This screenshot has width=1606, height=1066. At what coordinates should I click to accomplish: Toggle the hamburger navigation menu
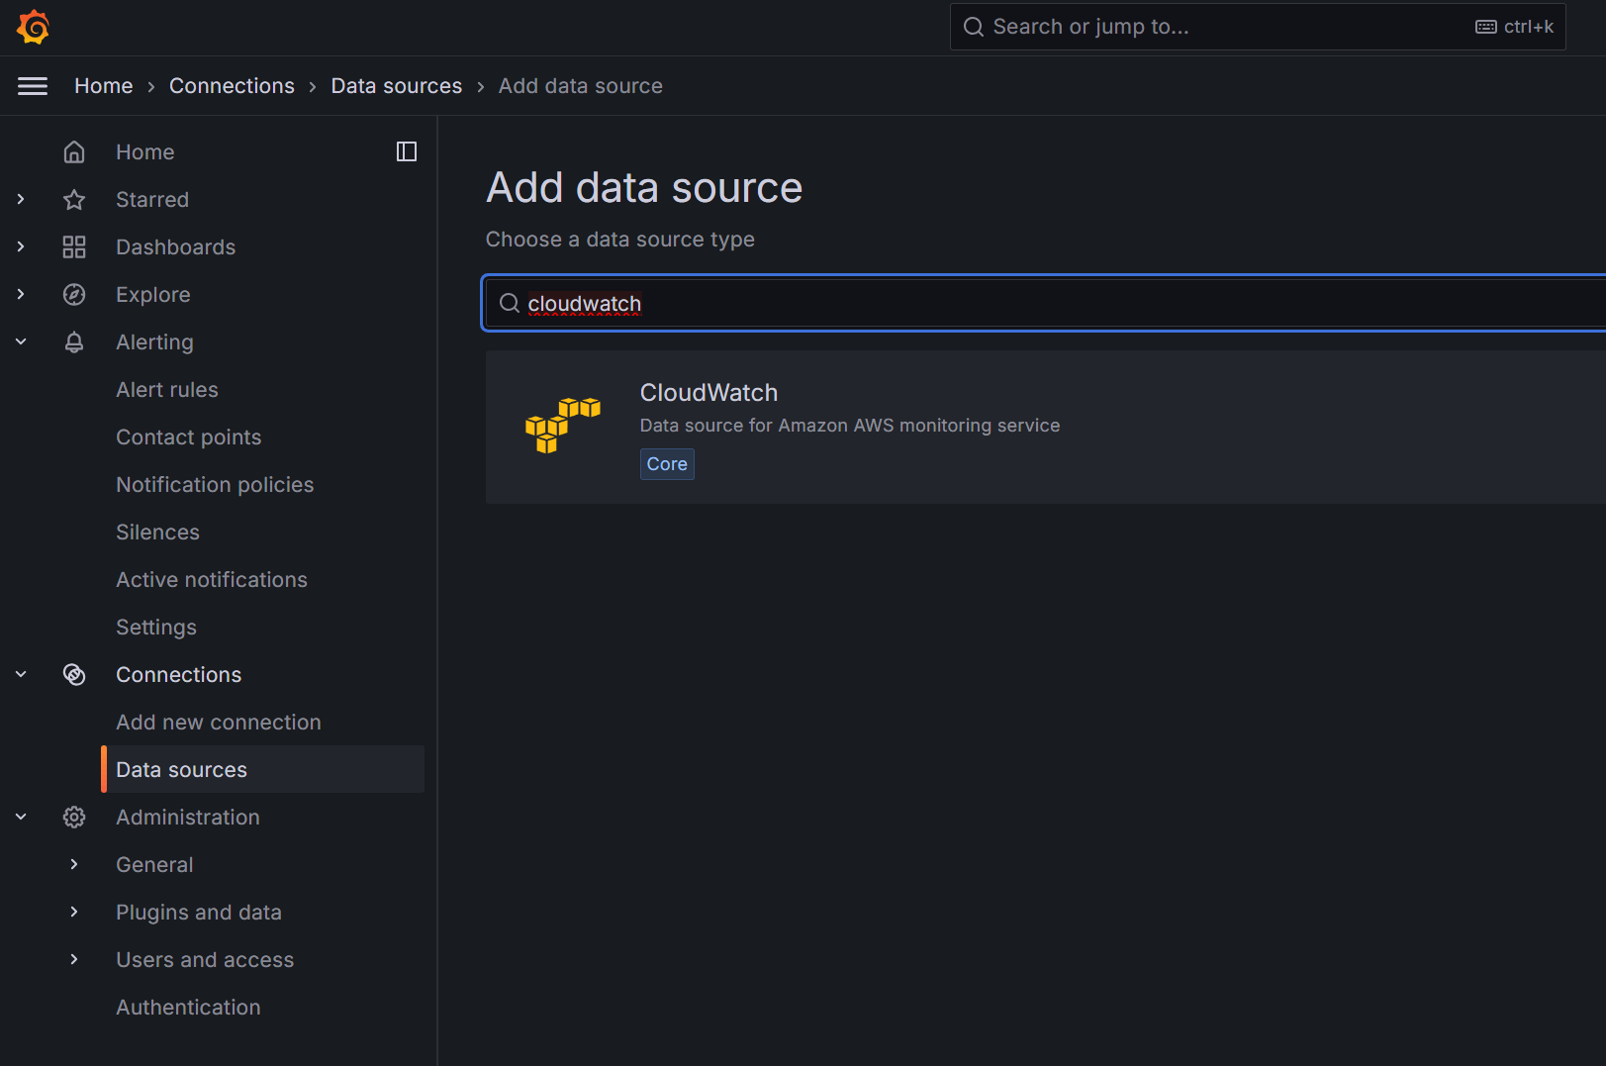pyautogui.click(x=33, y=86)
